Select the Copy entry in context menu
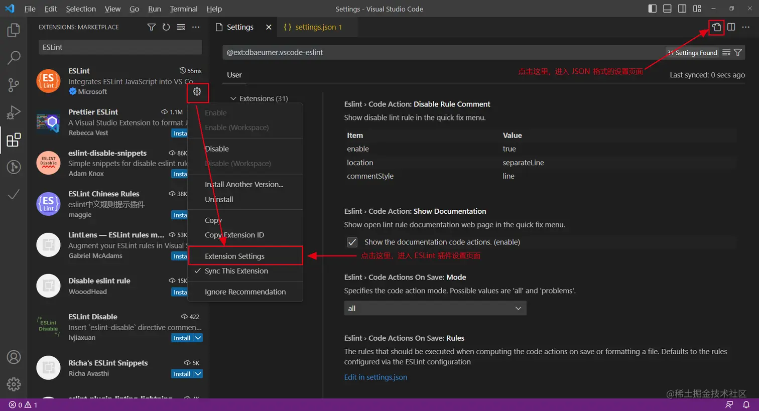 pos(245,220)
